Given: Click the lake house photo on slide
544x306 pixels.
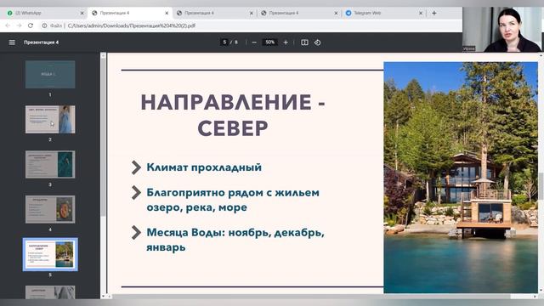Looking at the screenshot, I should 461,178.
